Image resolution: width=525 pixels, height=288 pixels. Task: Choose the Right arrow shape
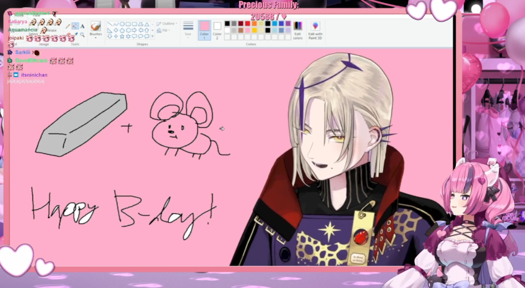click(x=134, y=30)
